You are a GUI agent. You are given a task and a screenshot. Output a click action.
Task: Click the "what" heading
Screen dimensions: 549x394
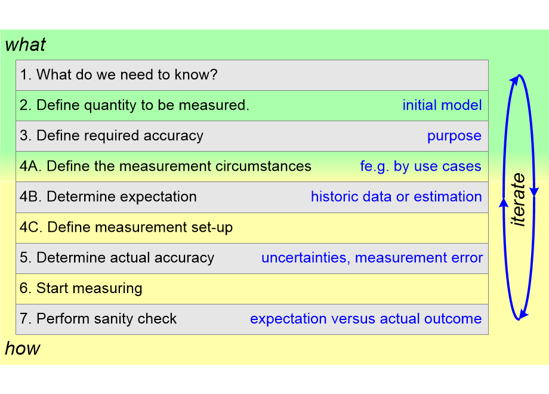click(25, 45)
